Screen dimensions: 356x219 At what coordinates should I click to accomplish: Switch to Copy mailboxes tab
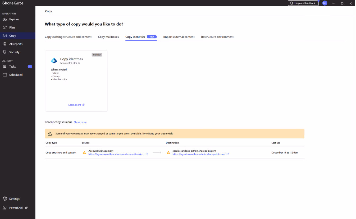(x=108, y=37)
